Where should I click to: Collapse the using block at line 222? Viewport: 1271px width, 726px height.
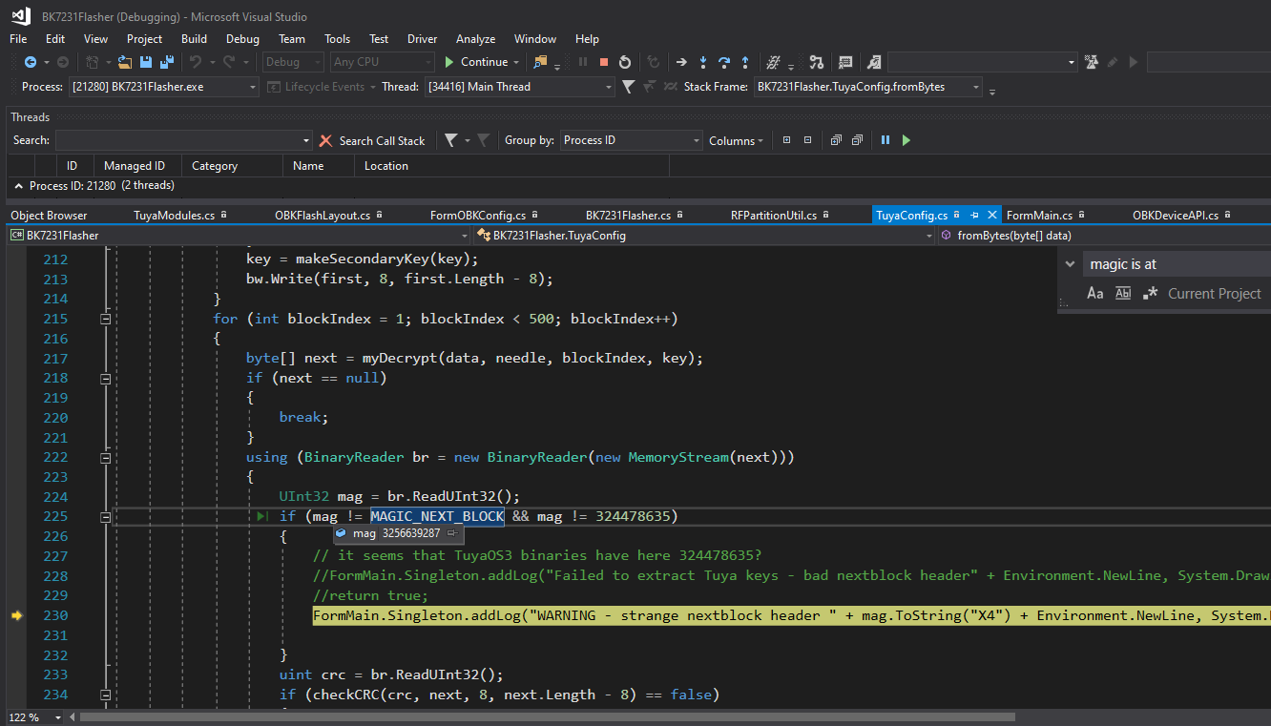click(x=106, y=458)
